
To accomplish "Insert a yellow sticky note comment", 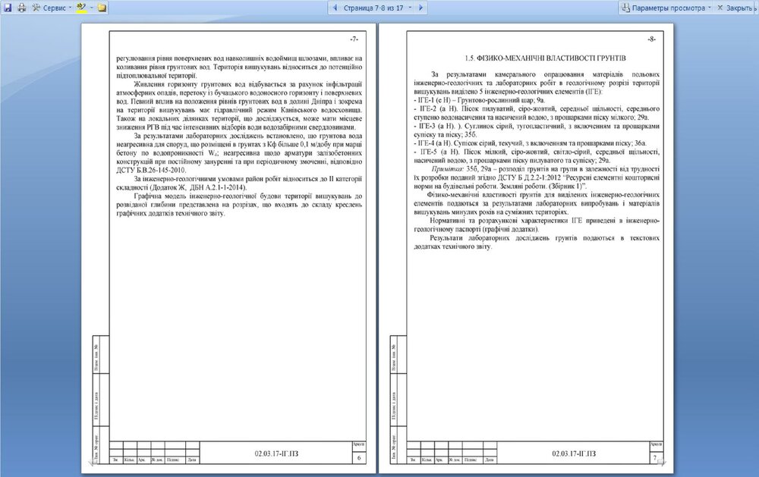I will click(x=102, y=8).
